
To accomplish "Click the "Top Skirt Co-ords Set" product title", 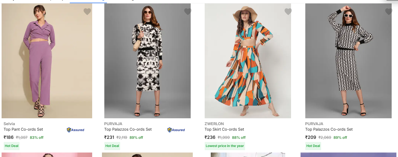I will tap(224, 129).
